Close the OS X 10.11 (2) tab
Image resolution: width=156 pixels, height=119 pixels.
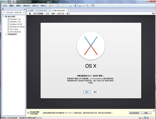point(66,10)
